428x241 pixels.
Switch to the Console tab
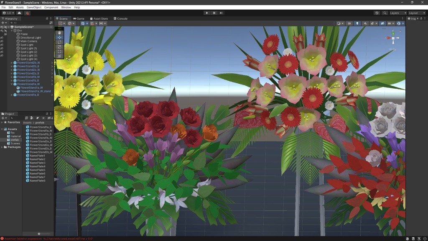coord(120,18)
